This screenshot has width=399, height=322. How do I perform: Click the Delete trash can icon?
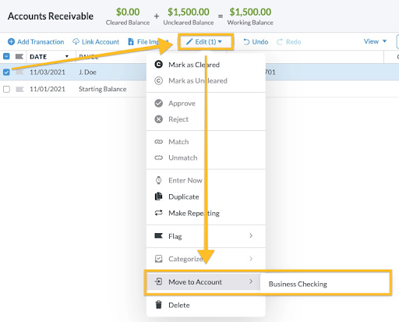[158, 305]
